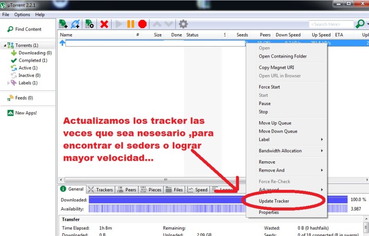The width and height of the screenshot is (369, 236).
Task: Click the orange Pause torrent icon
Action: (x=131, y=24)
